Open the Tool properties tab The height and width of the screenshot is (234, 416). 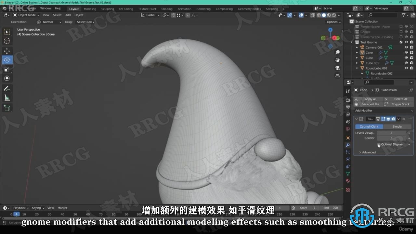[x=348, y=91]
